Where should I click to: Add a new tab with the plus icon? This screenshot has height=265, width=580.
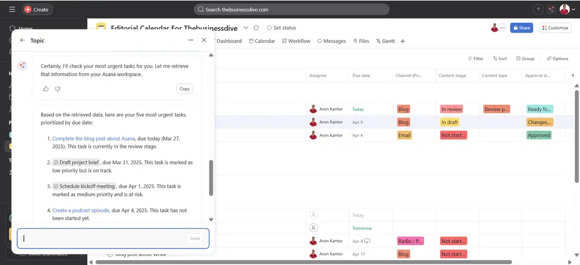pyautogui.click(x=403, y=41)
